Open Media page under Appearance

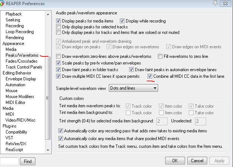(x=11, y=49)
